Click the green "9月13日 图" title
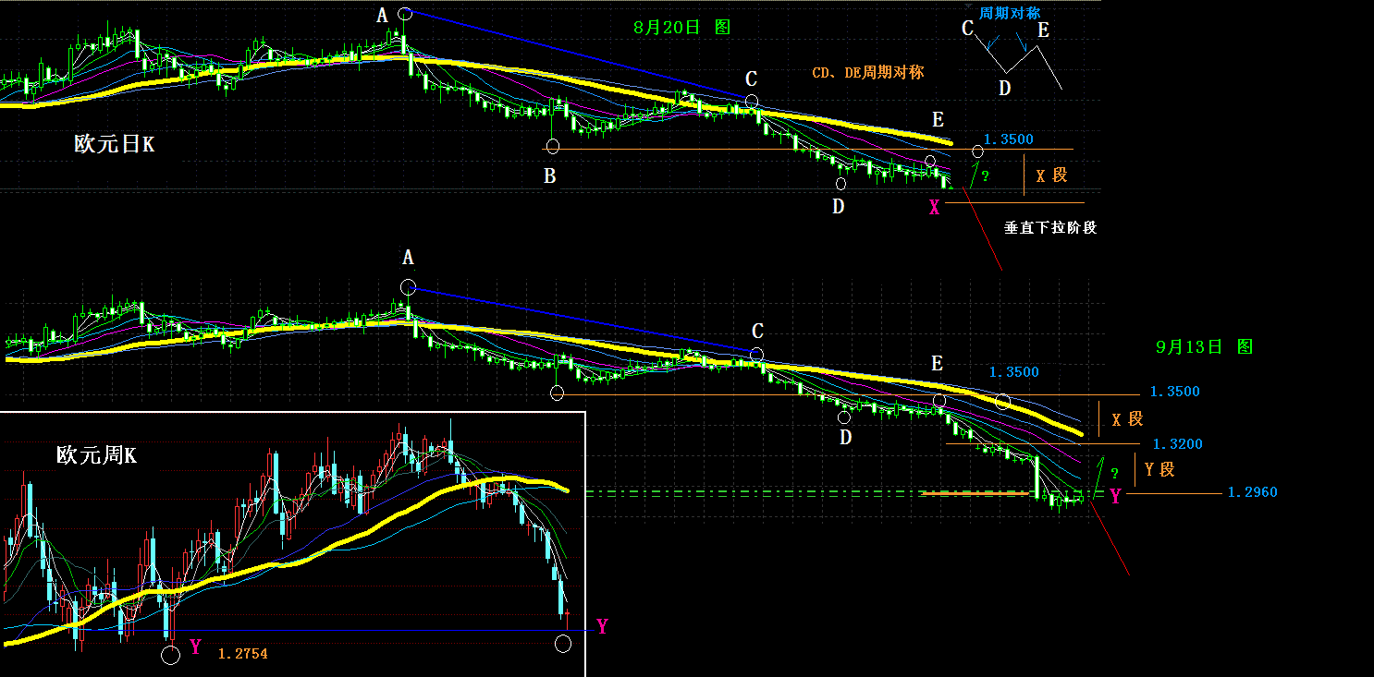Viewport: 1374px width, 677px height. click(1204, 346)
